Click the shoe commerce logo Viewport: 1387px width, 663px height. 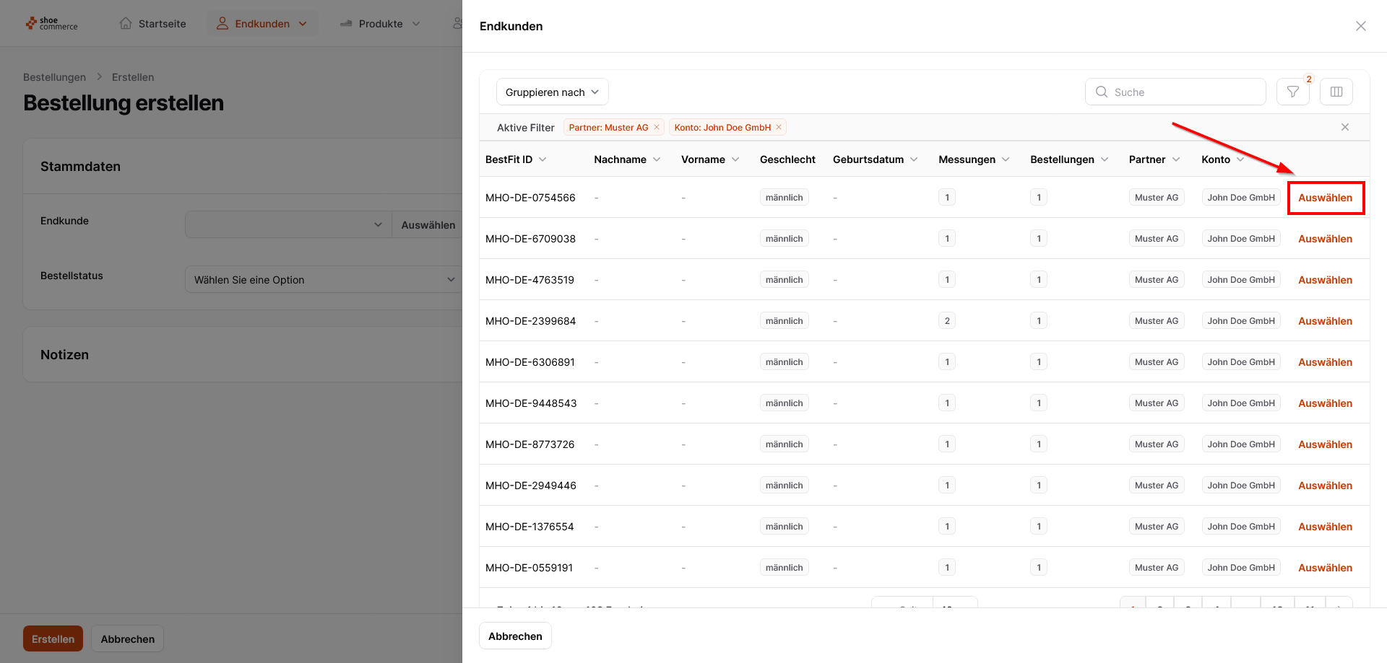click(x=51, y=24)
